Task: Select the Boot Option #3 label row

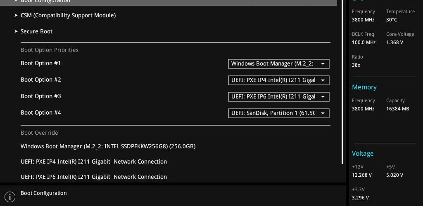Action: 41,96
